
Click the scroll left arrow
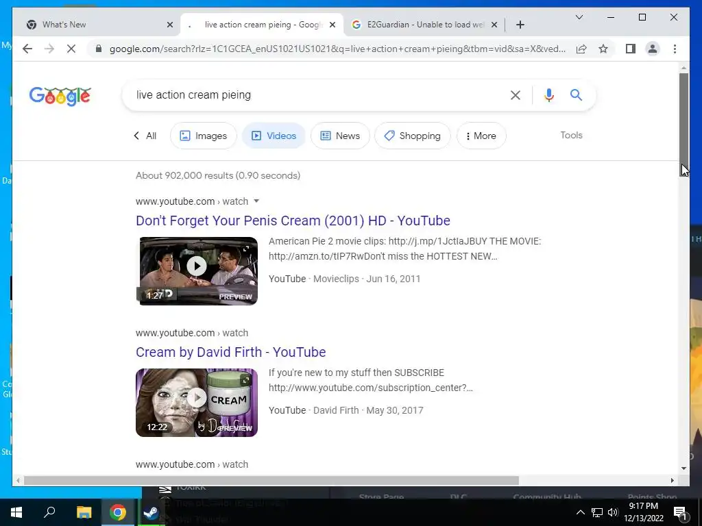pos(18,480)
